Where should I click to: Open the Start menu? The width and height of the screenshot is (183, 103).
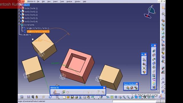point(23,1)
